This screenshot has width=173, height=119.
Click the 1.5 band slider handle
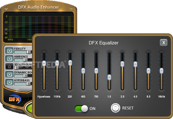pos(109,77)
